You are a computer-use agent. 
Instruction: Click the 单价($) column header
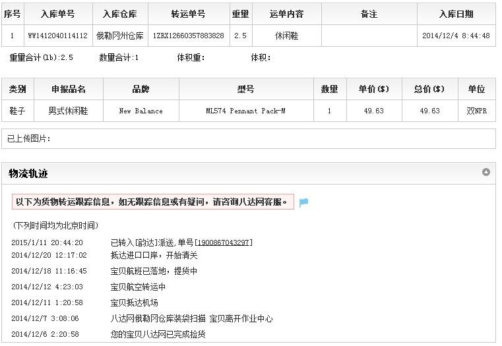point(374,89)
